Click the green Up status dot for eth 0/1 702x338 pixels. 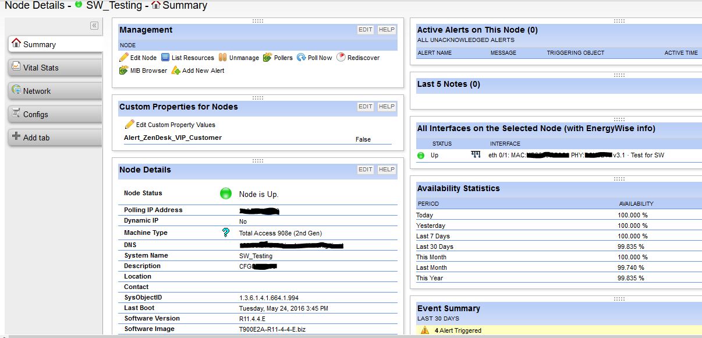[x=421, y=156]
